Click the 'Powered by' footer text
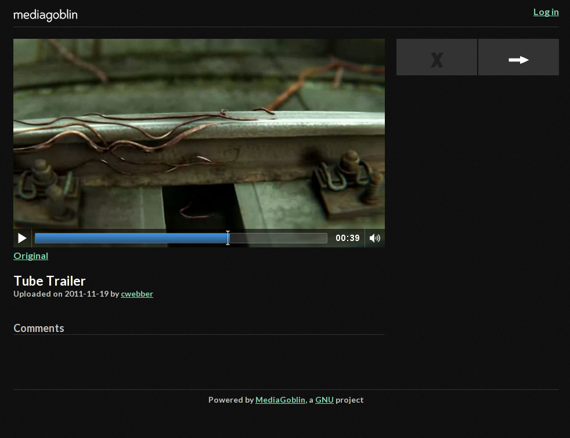The width and height of the screenshot is (570, 438). (230, 400)
